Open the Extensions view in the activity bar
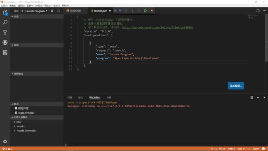This screenshot has height=151, width=268. 5,52
